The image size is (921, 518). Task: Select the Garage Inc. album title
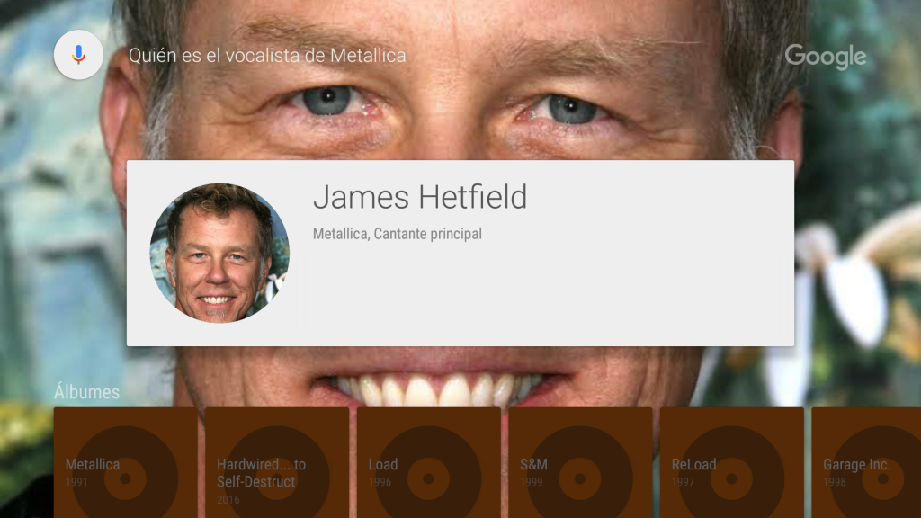click(857, 465)
